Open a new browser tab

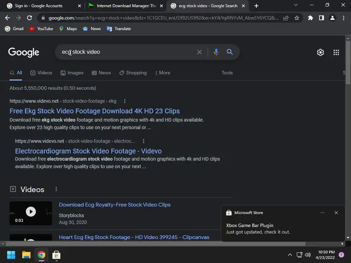(256, 6)
